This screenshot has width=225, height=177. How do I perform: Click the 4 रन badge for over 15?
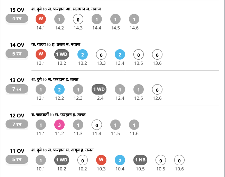[17, 19]
